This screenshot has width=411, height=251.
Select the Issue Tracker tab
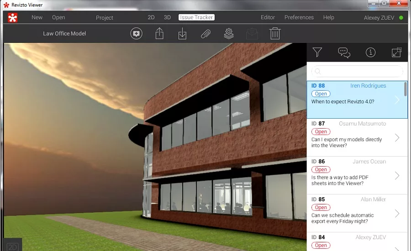click(x=196, y=17)
